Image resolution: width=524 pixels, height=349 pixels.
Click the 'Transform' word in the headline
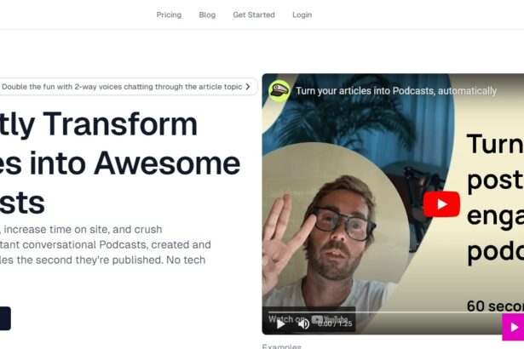pos(120,124)
